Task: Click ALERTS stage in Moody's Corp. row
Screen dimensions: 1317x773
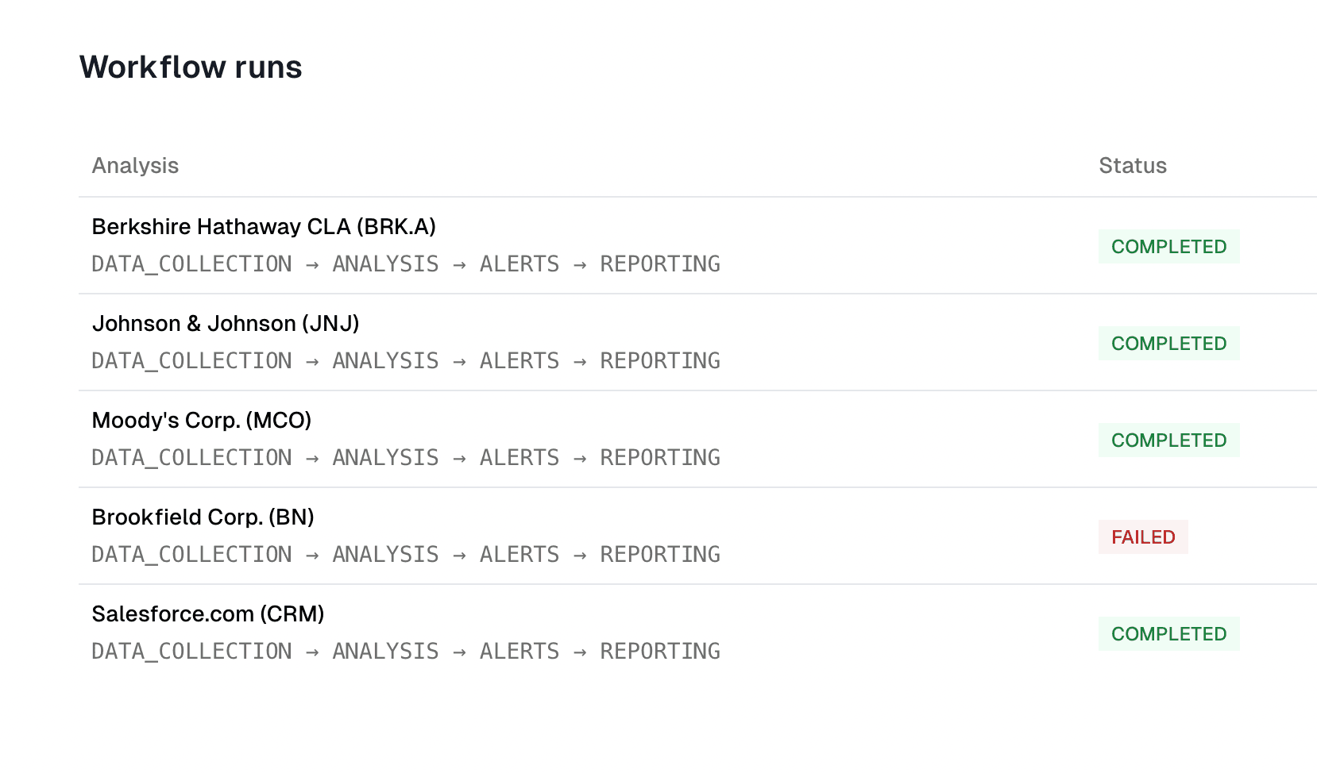Action: [x=519, y=458]
